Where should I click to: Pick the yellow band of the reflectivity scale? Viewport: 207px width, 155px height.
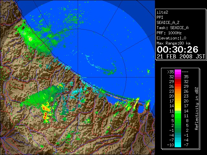178,106
